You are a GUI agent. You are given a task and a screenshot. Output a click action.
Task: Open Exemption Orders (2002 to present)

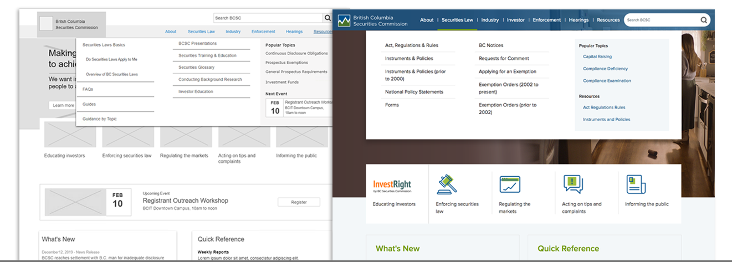pos(509,88)
